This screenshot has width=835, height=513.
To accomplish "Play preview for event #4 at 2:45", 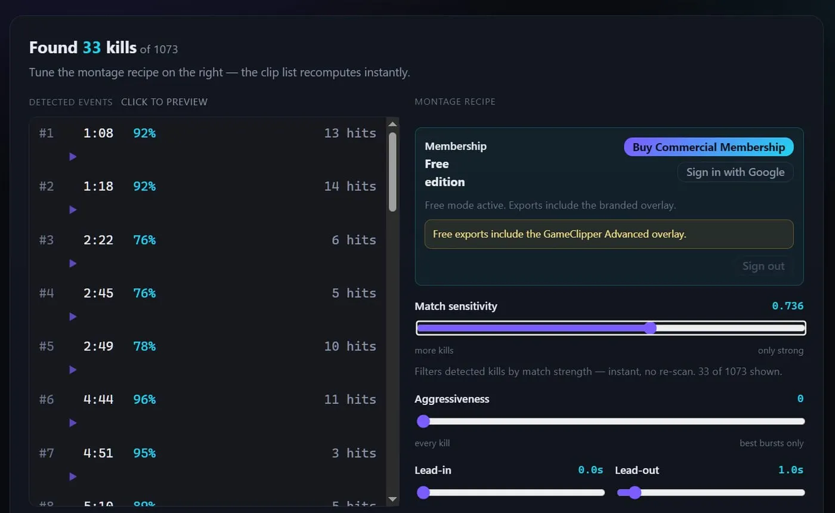I will tap(73, 316).
